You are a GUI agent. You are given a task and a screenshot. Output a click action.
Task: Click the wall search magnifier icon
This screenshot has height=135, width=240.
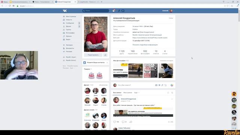pos(172,93)
